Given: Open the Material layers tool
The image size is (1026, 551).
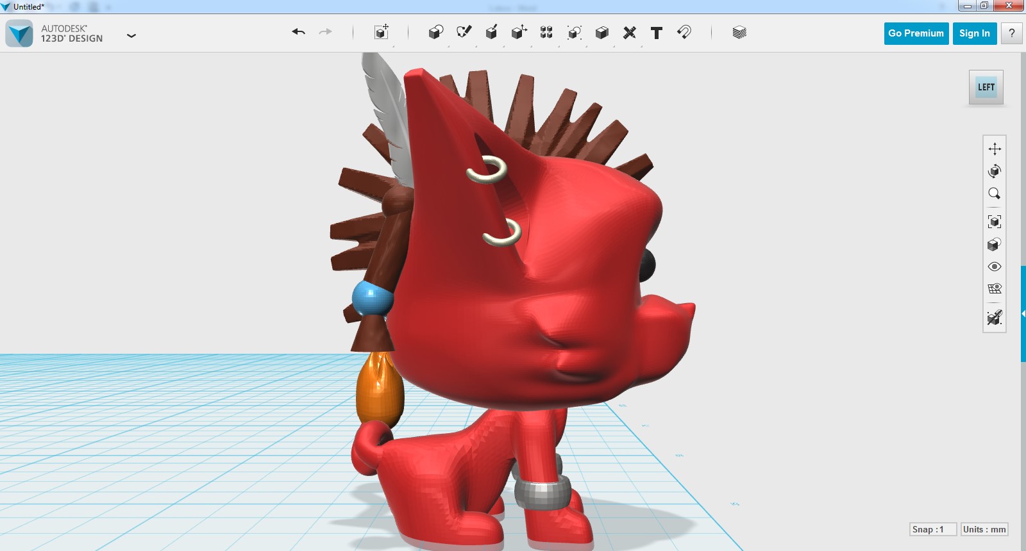Looking at the screenshot, I should click(739, 32).
